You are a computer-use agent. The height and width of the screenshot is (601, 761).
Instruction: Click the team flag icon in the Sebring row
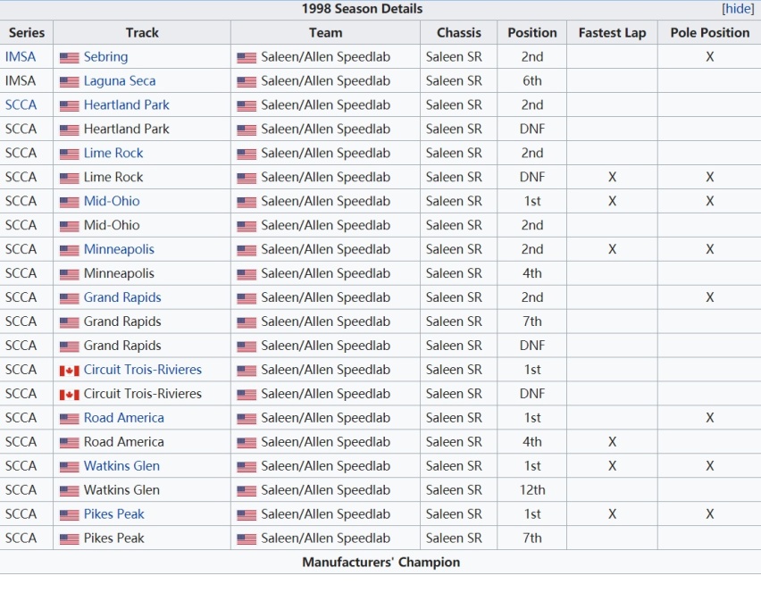(247, 58)
